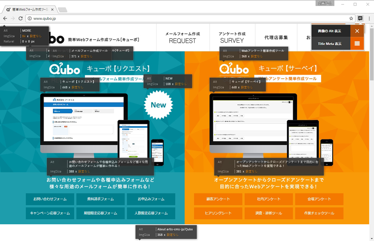The image size is (374, 241).
Task: Click ヒアリングシート button
Action: [218, 213]
